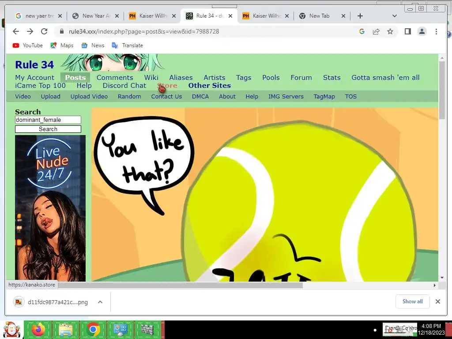Open My Account page
Screen dimensions: 452x339
click(x=34, y=78)
